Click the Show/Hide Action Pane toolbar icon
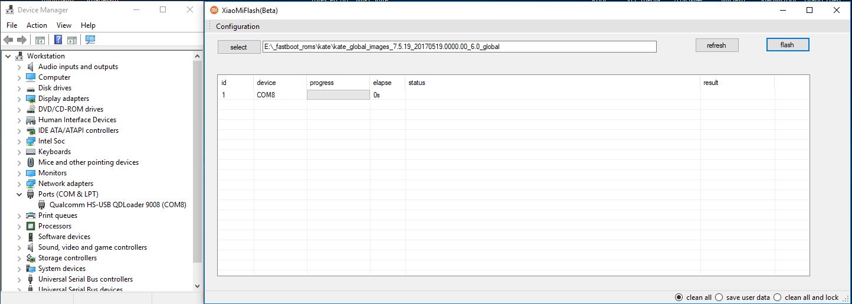Viewport: 852px width, 304px height. pyautogui.click(x=71, y=40)
